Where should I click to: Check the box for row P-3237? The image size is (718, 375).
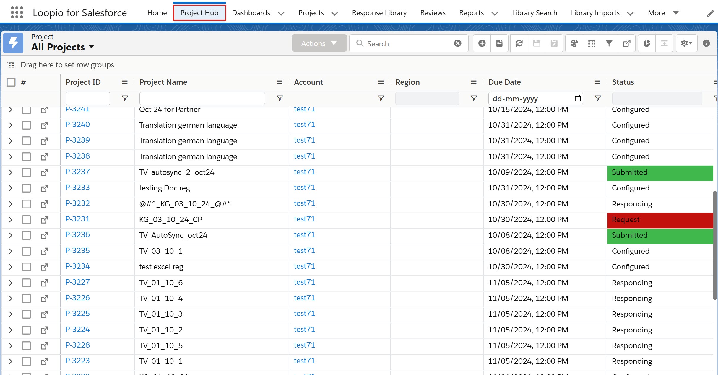point(26,172)
